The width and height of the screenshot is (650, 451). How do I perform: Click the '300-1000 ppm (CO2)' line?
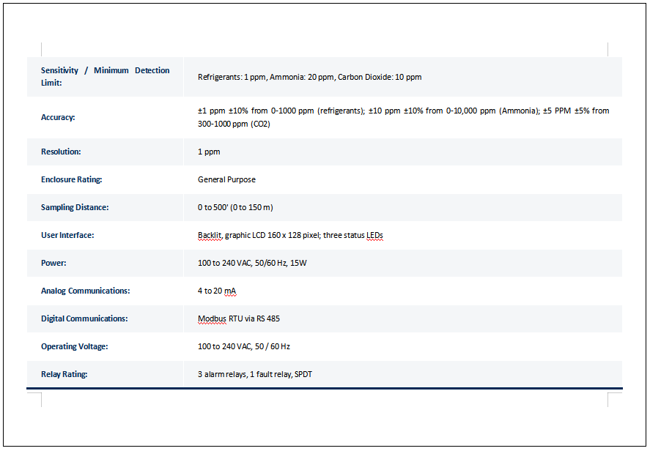234,124
